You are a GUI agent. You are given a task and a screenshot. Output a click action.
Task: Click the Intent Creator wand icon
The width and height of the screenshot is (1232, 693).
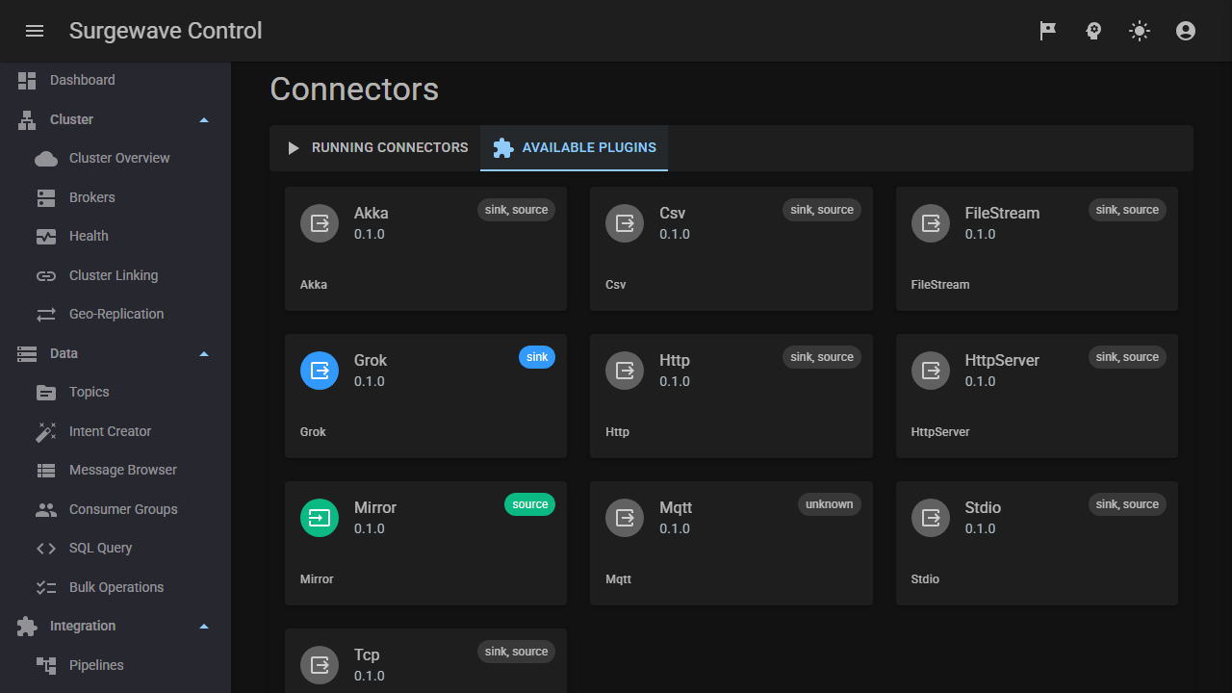[46, 432]
